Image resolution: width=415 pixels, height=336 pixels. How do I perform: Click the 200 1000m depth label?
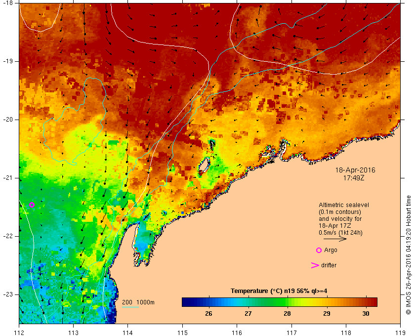pyautogui.click(x=138, y=302)
